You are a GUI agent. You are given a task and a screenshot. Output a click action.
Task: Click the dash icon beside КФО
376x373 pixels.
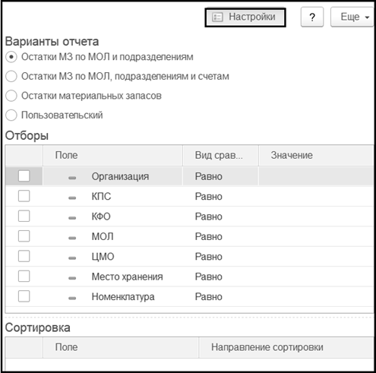coord(72,218)
